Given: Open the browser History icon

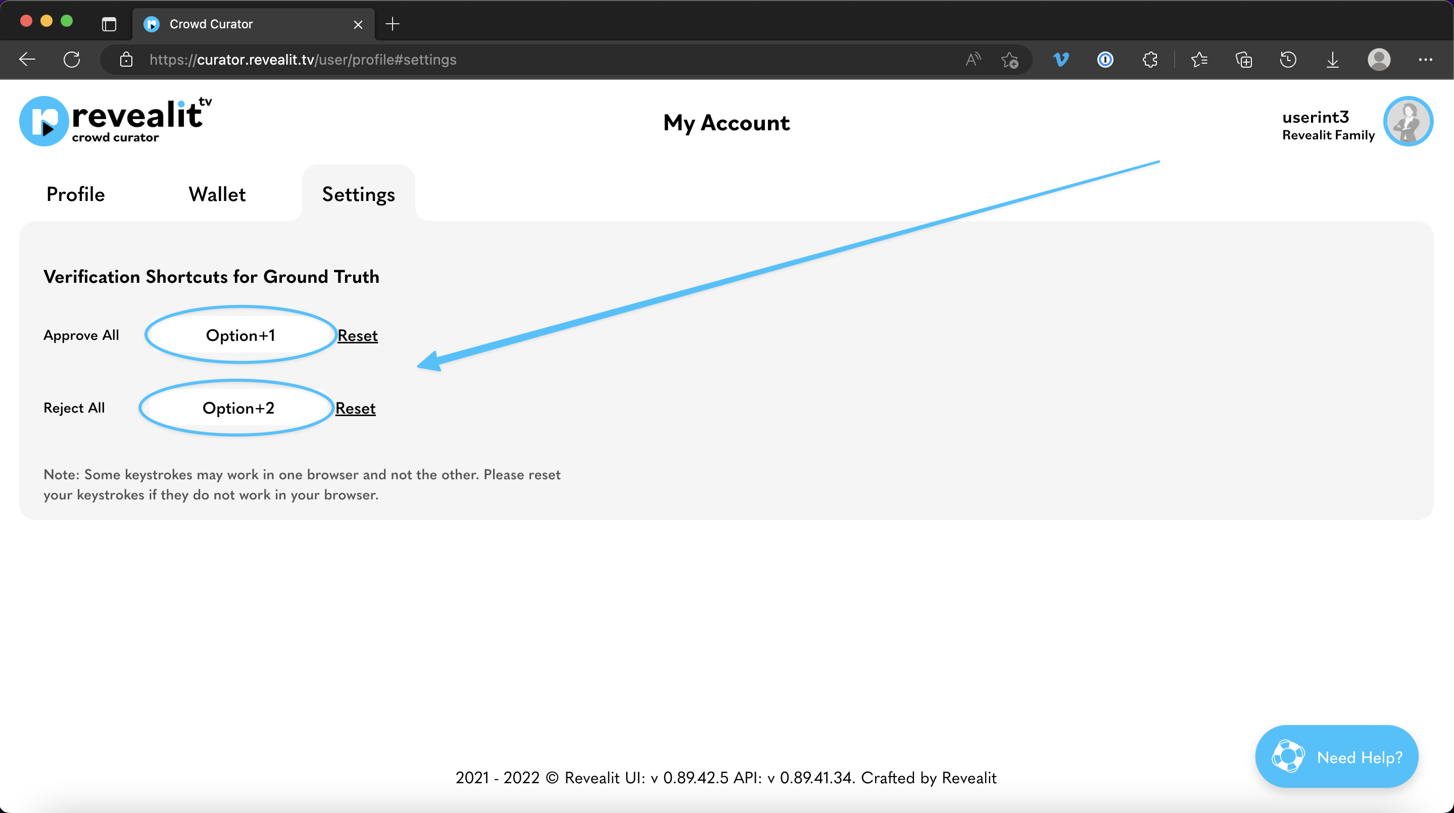Looking at the screenshot, I should click(x=1287, y=59).
